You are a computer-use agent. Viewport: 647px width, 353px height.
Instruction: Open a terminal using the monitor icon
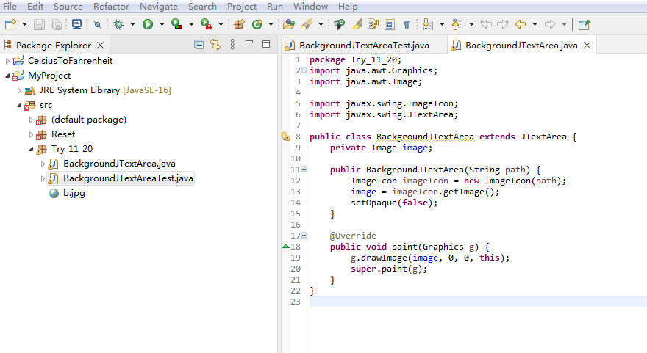pos(76,24)
